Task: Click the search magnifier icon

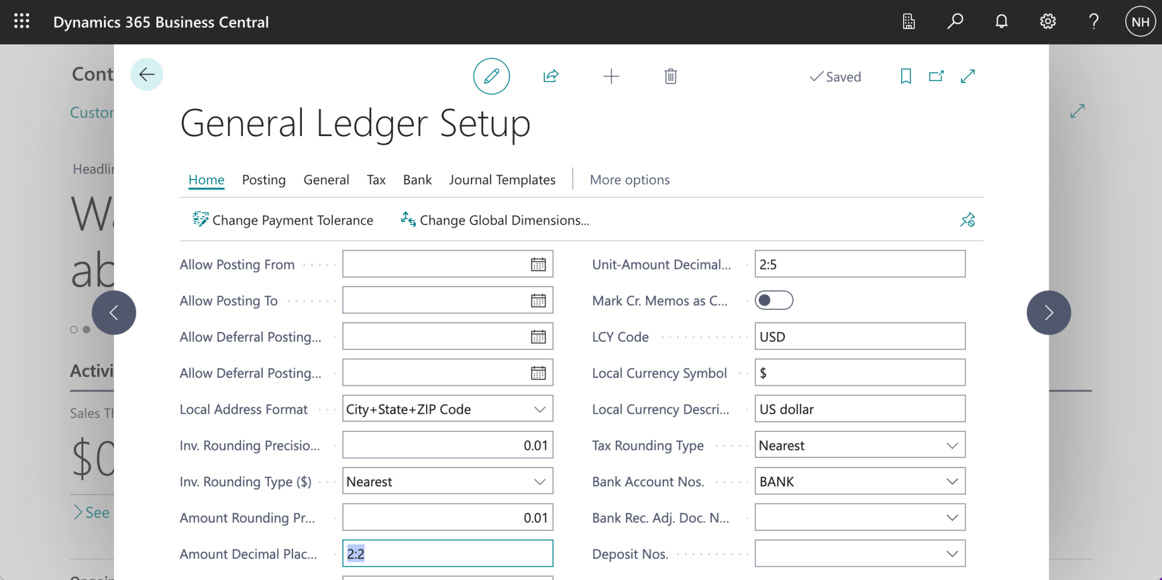Action: [955, 22]
